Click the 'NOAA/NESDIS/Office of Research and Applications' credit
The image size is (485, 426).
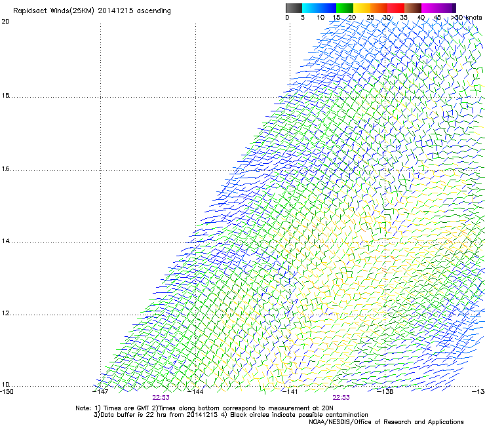[x=386, y=422]
